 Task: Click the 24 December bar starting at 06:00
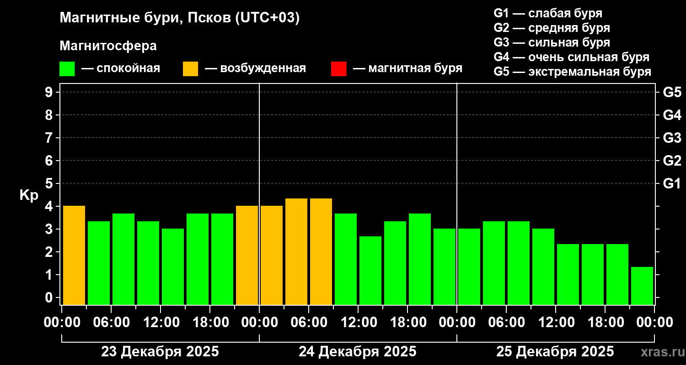321,251
